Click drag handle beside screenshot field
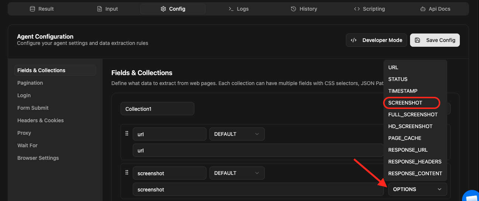 (127, 172)
